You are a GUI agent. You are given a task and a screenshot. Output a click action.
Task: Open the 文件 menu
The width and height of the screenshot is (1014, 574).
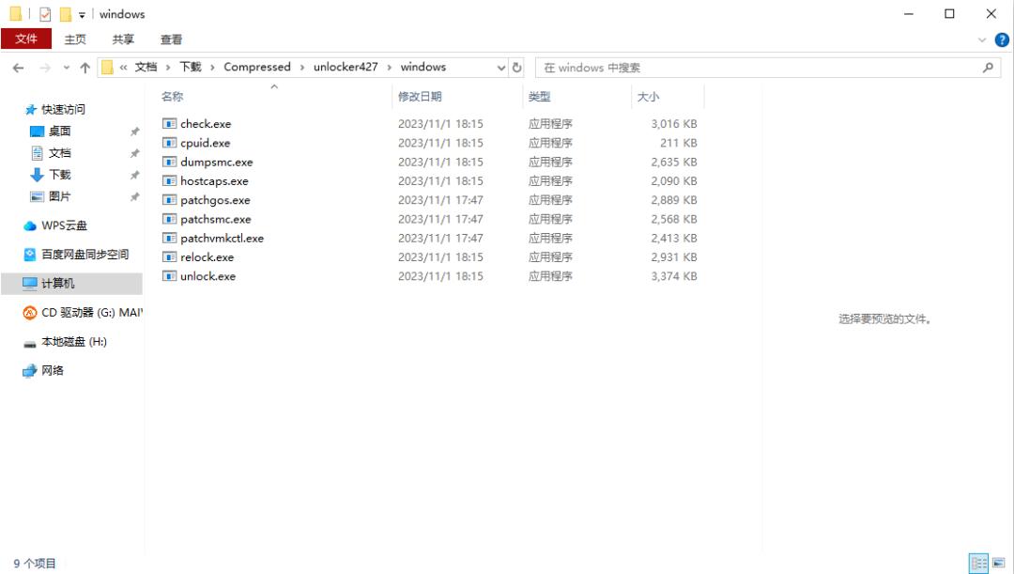[26, 39]
